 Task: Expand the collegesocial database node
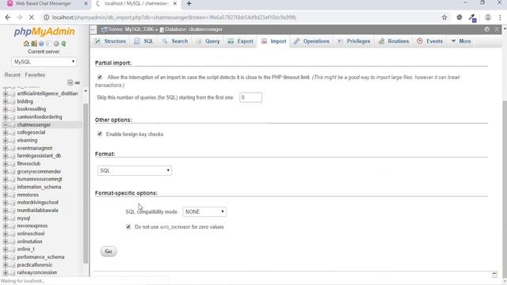click(6, 132)
